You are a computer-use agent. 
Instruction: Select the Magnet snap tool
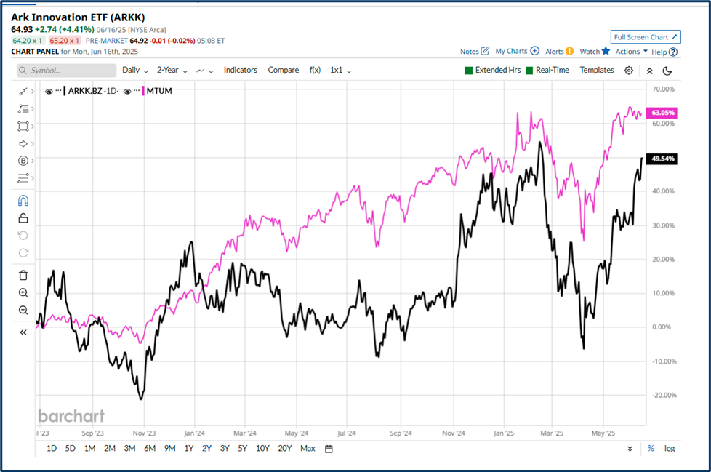click(x=23, y=199)
